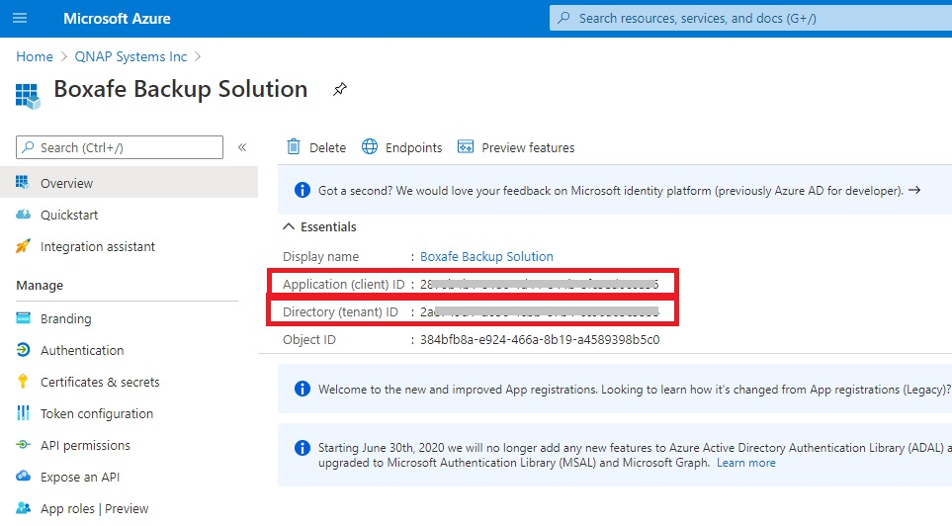Open Preview features
Image resolution: width=952 pixels, height=526 pixels.
tap(528, 147)
